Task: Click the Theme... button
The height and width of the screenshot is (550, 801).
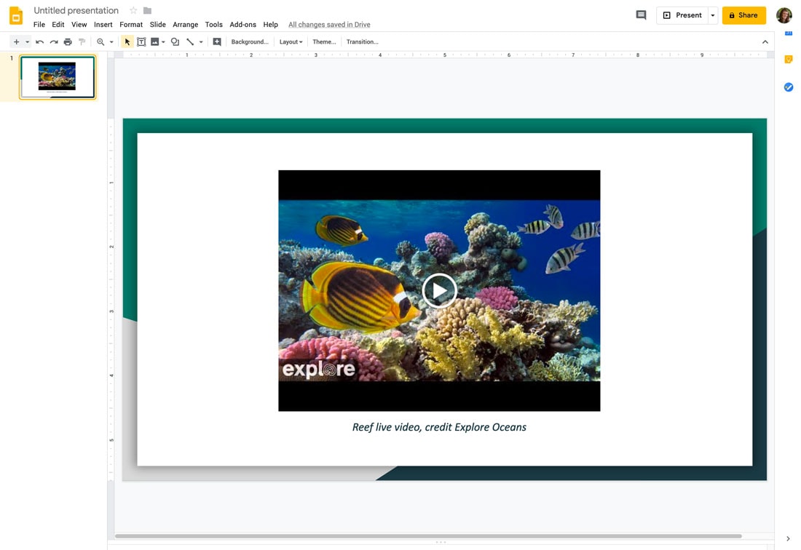Action: [x=324, y=42]
